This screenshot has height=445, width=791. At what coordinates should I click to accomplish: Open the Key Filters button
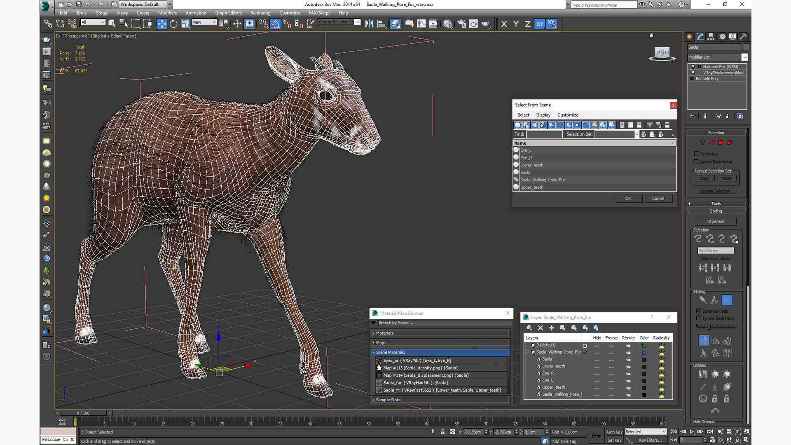[651, 440]
